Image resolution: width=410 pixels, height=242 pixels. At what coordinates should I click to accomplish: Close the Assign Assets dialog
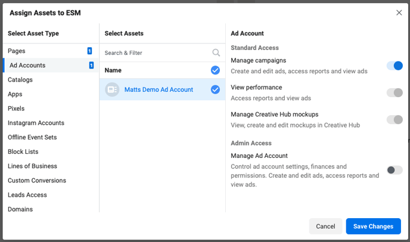point(399,13)
